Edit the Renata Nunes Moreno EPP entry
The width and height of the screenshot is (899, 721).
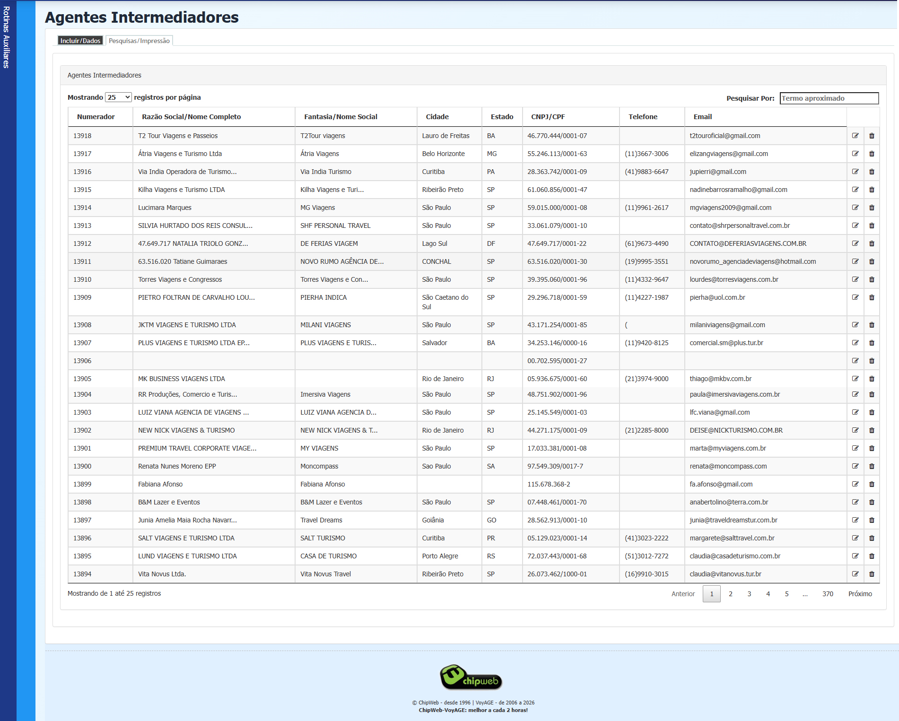pyautogui.click(x=855, y=466)
